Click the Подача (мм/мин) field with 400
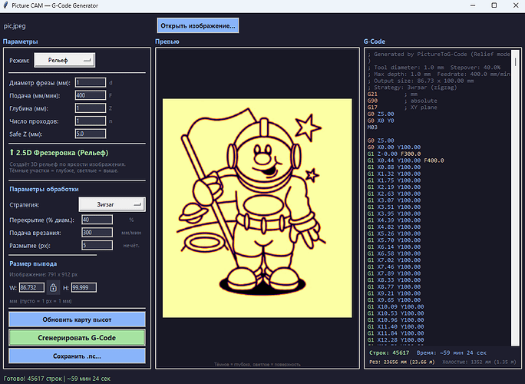The width and height of the screenshot is (525, 384). pyautogui.click(x=90, y=95)
